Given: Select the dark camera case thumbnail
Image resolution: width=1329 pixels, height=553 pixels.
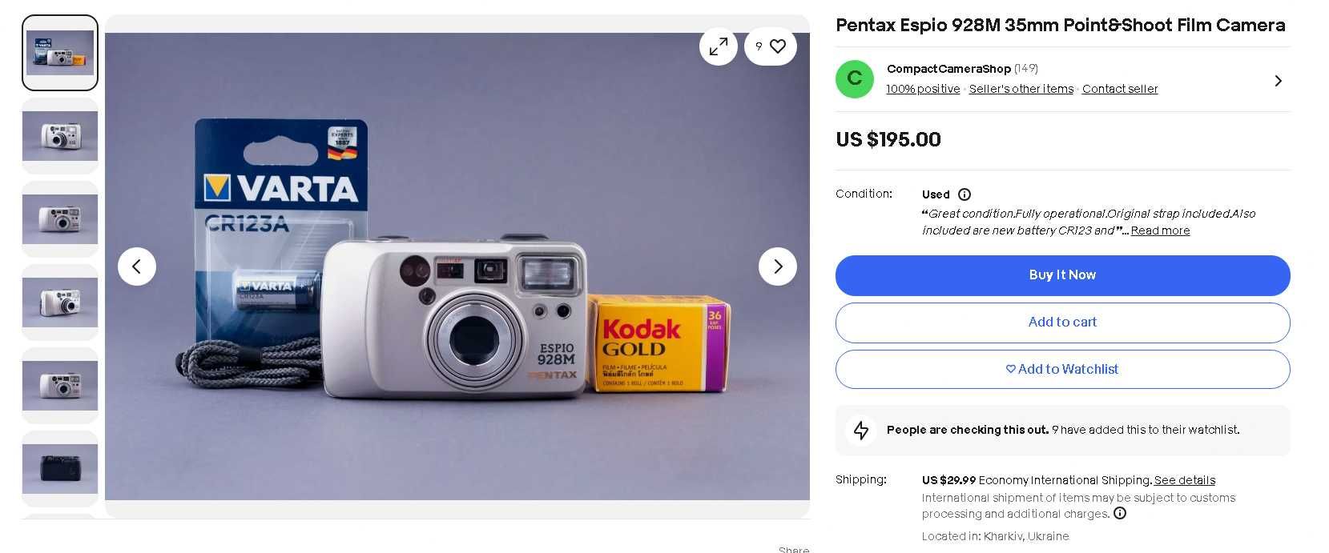Looking at the screenshot, I should [x=60, y=468].
